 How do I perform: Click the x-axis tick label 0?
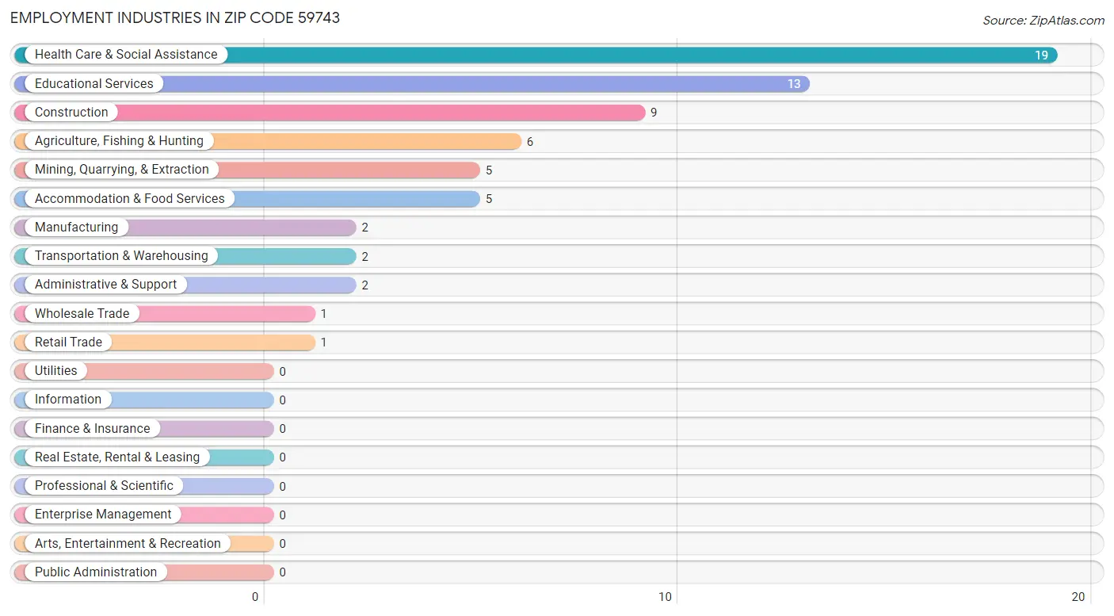click(255, 597)
